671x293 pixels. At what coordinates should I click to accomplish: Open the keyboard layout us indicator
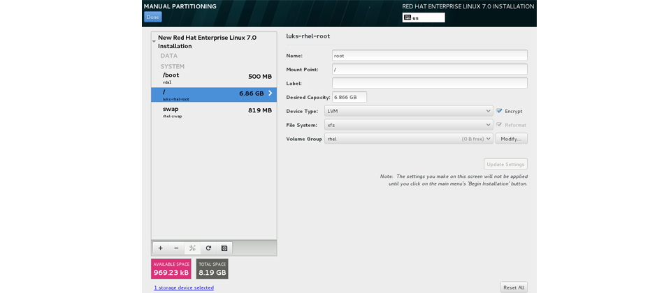(424, 17)
